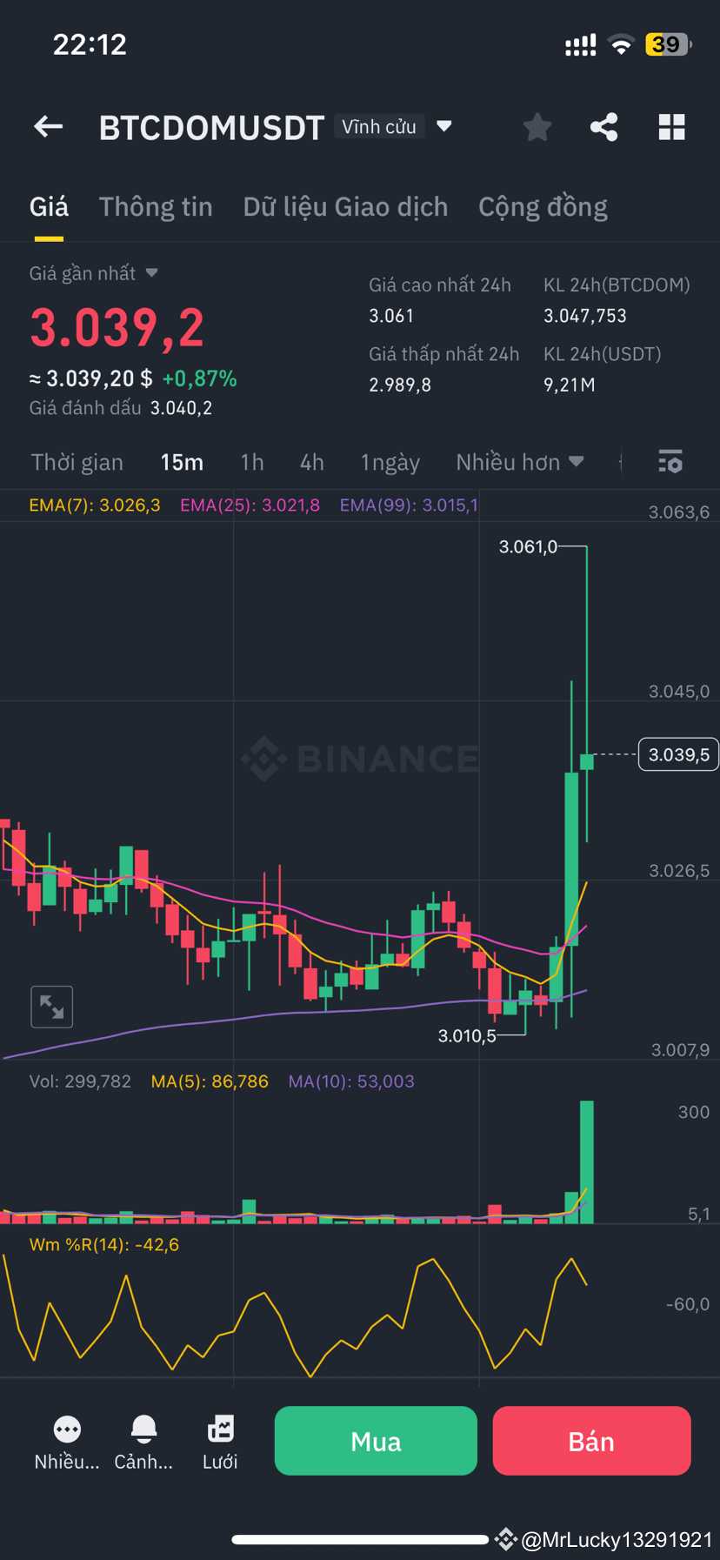Share the BTCDOMUSDT chart
This screenshot has height=1560, width=720.
click(603, 126)
